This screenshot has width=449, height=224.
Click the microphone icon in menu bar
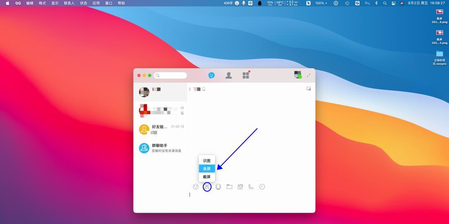pyautogui.click(x=244, y=3)
